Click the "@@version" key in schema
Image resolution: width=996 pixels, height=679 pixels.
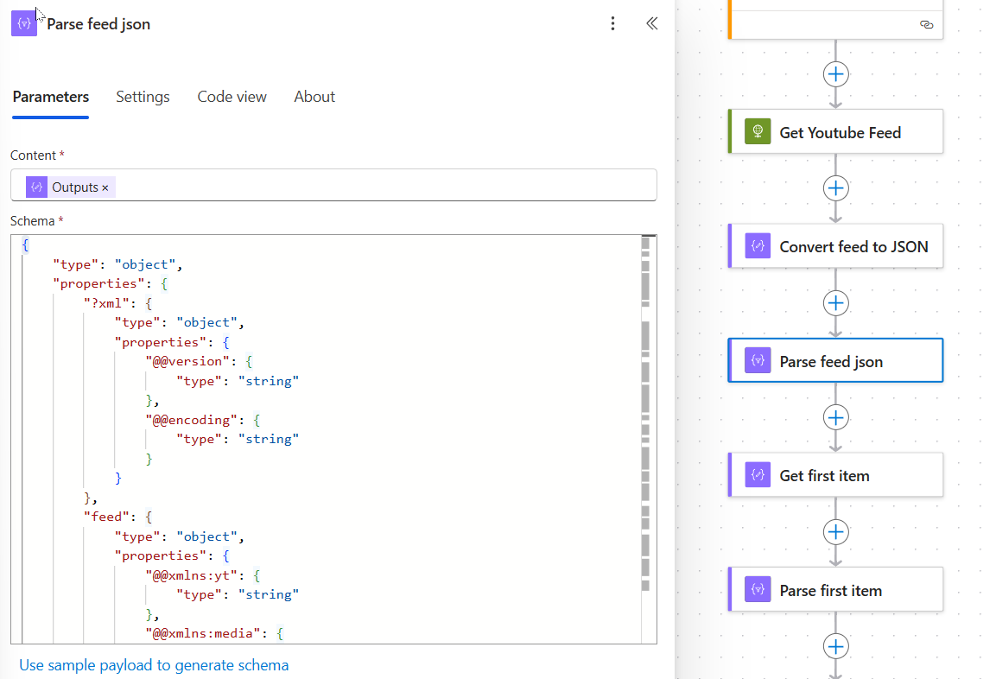pos(187,361)
